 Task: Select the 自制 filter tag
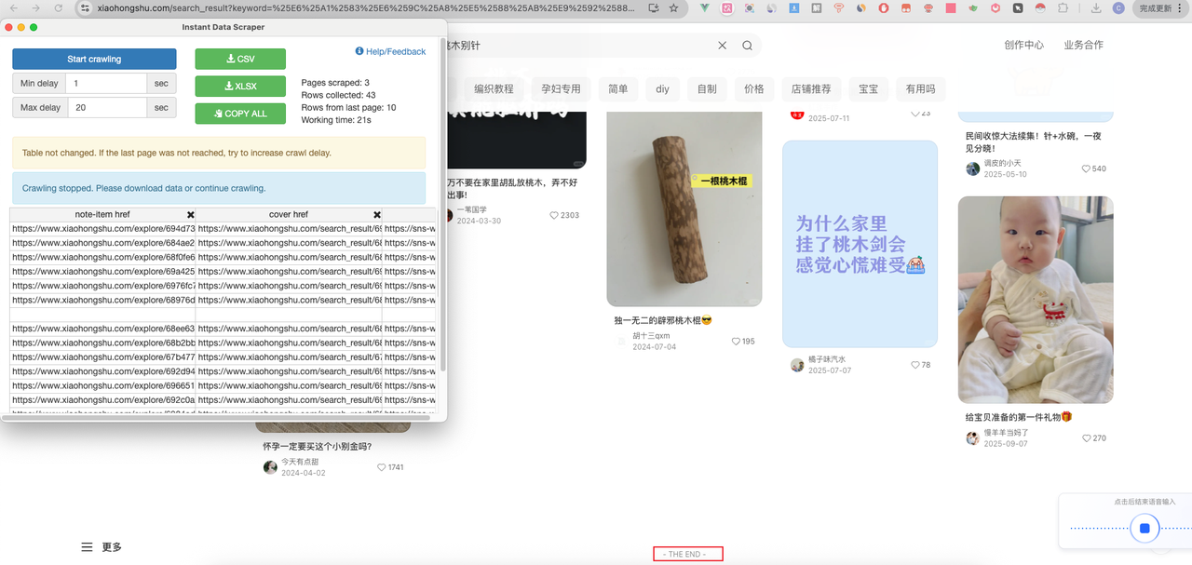[x=707, y=88]
